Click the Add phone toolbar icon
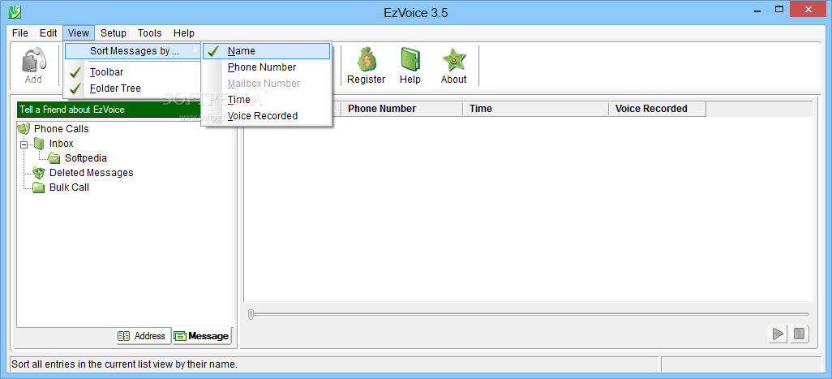The height and width of the screenshot is (379, 832). click(33, 59)
